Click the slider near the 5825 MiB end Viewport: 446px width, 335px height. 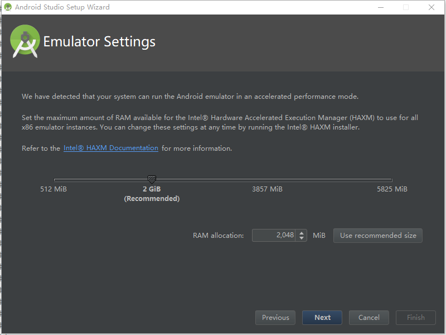click(389, 180)
